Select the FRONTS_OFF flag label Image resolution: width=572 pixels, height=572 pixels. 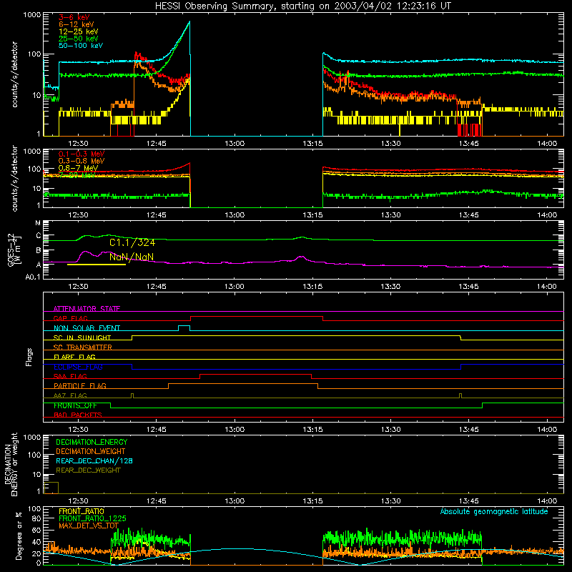75,405
